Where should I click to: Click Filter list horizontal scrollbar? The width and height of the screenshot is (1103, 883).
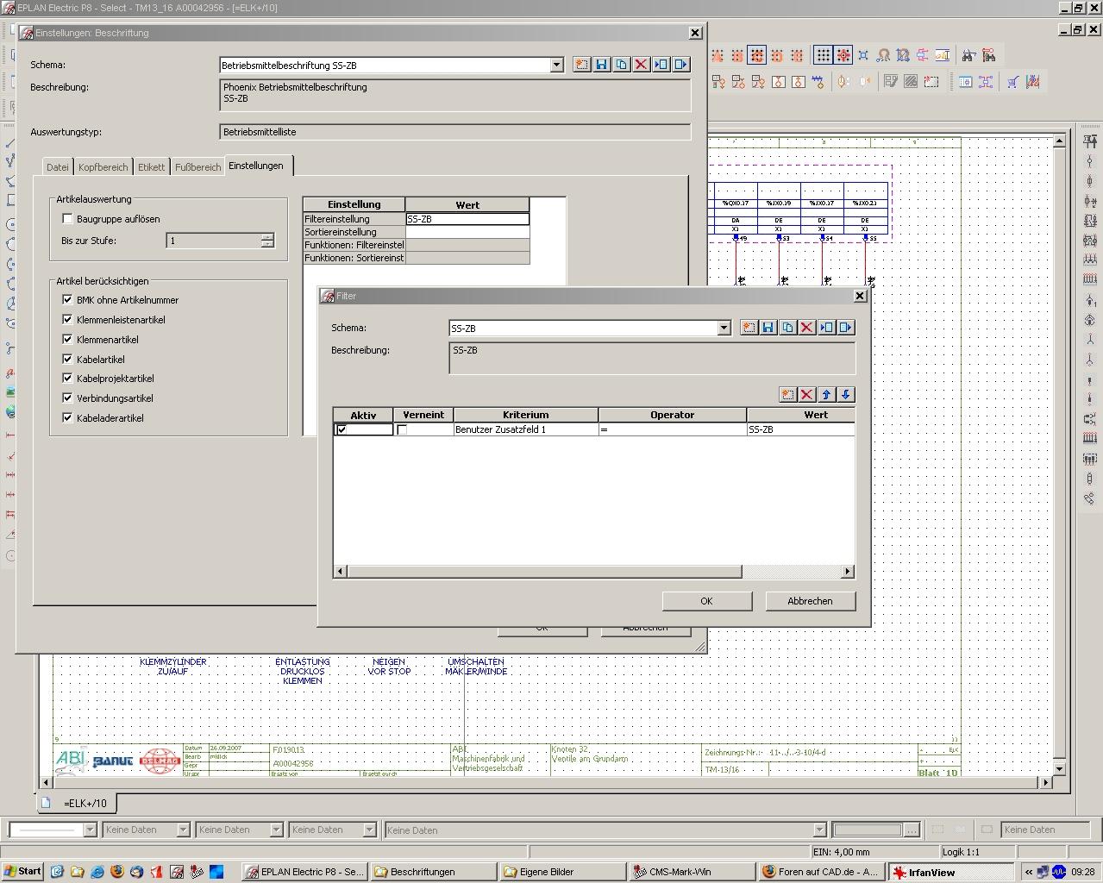point(544,571)
